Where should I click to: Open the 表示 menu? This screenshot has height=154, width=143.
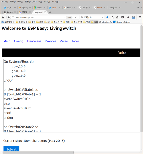(20, 2)
